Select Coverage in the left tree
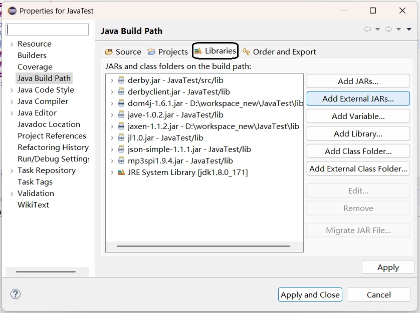This screenshot has width=420, height=313. click(x=35, y=67)
